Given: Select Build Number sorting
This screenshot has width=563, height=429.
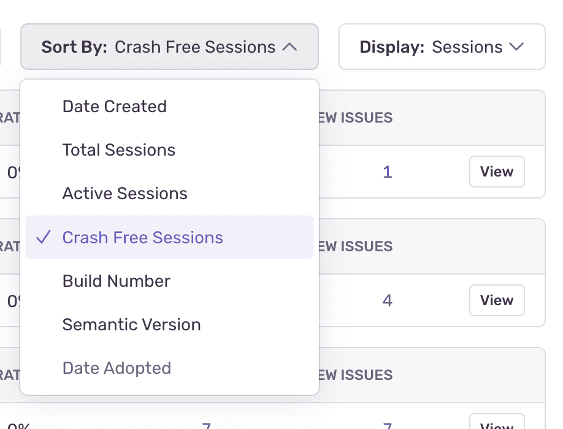Looking at the screenshot, I should pyautogui.click(x=116, y=281).
